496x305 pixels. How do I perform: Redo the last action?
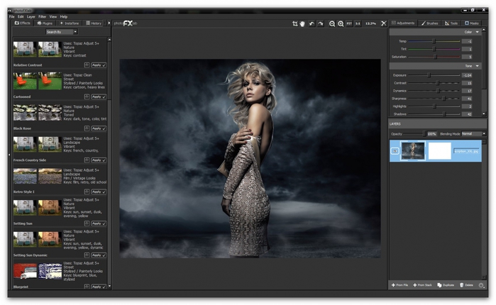[321, 23]
